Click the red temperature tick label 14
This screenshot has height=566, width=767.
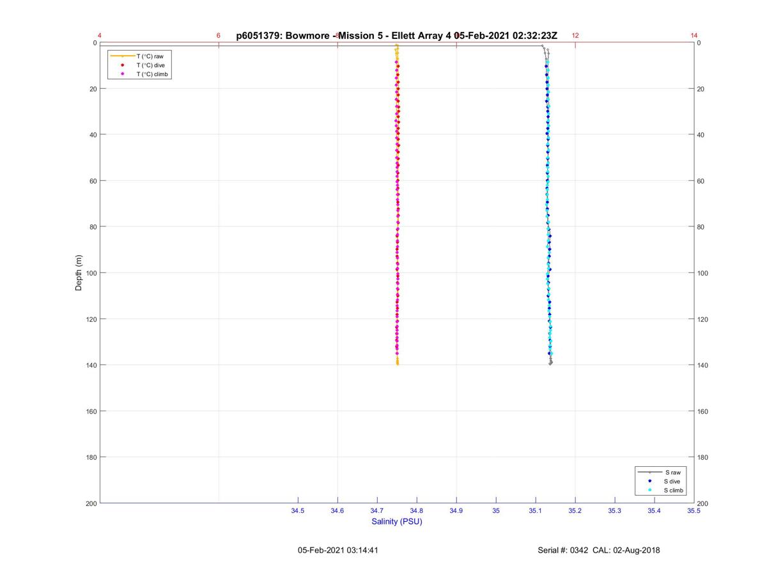(694, 36)
